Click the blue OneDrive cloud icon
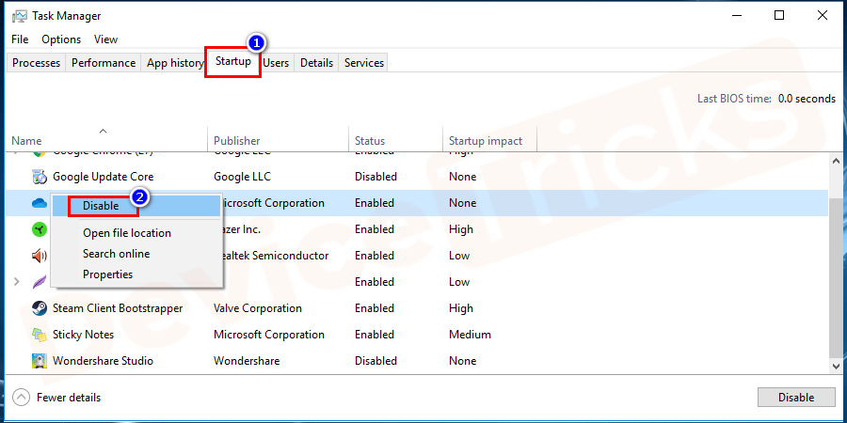 tap(40, 203)
